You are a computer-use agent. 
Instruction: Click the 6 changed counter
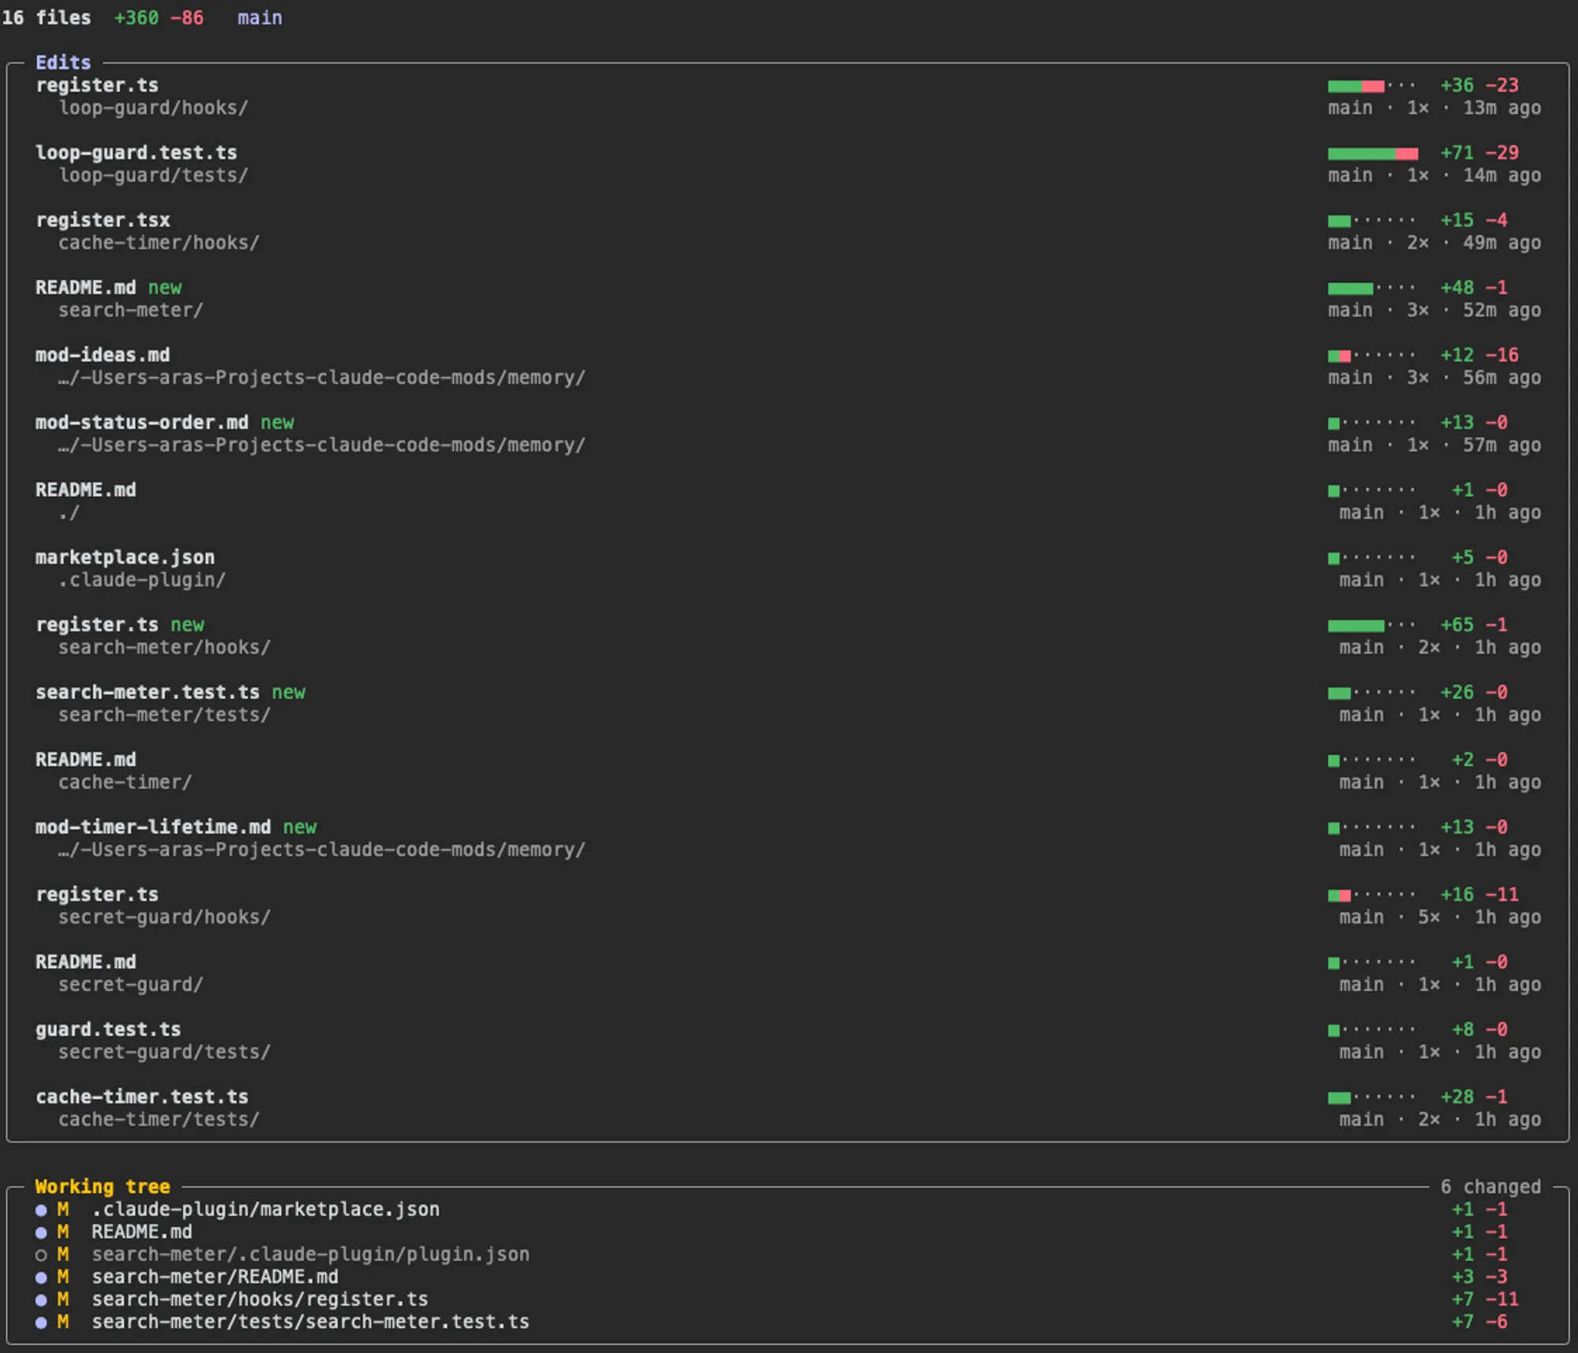coord(1490,1187)
